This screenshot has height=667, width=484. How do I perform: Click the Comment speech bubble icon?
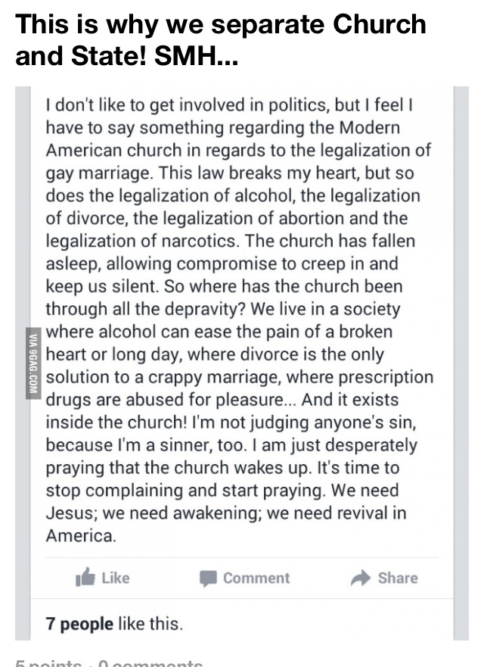[x=209, y=578]
